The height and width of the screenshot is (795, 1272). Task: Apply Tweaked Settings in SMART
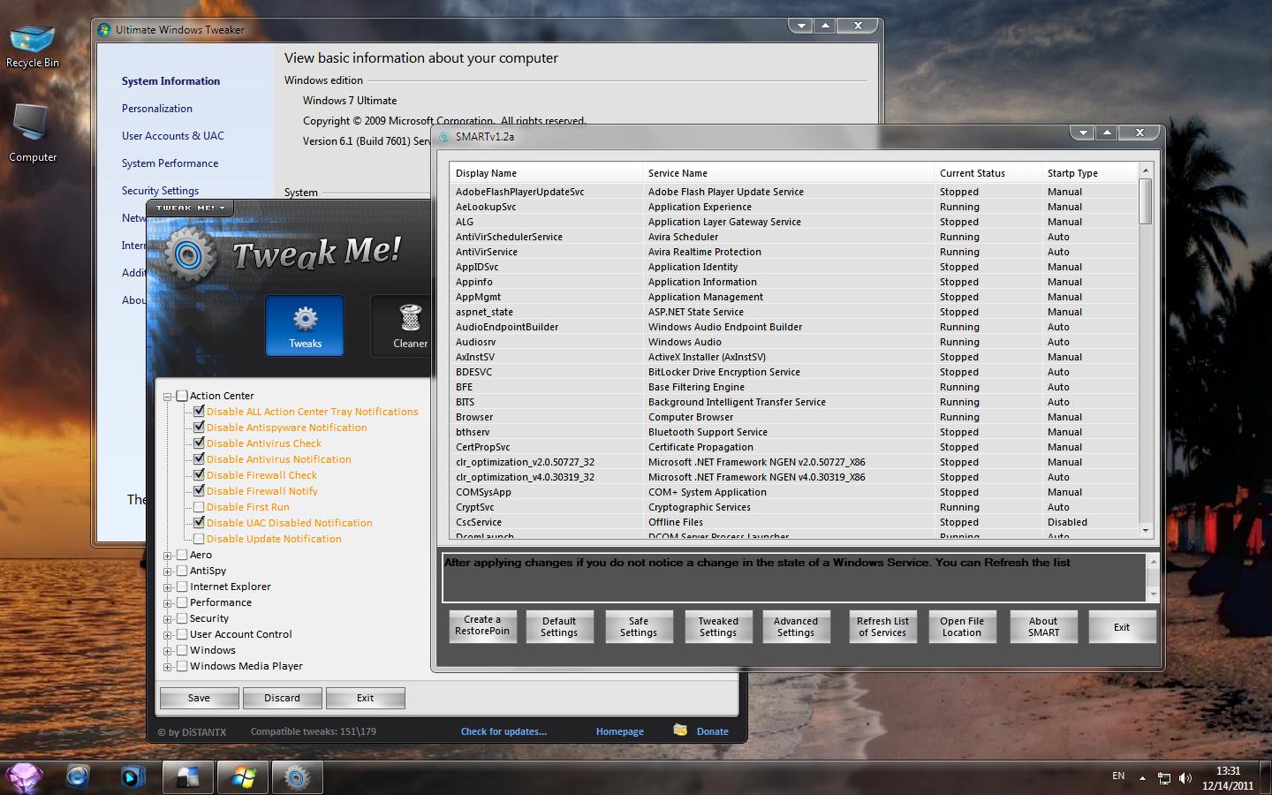pyautogui.click(x=718, y=626)
